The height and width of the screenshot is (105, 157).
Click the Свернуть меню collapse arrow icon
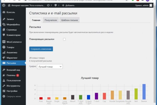click(x=4, y=96)
